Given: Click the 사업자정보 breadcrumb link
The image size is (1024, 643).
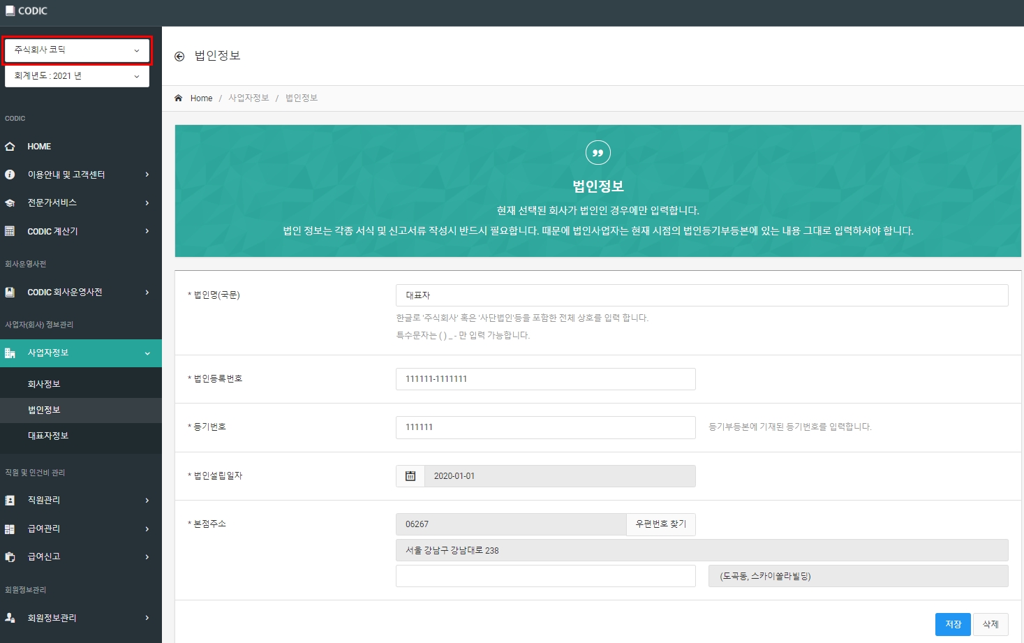Looking at the screenshot, I should point(248,98).
